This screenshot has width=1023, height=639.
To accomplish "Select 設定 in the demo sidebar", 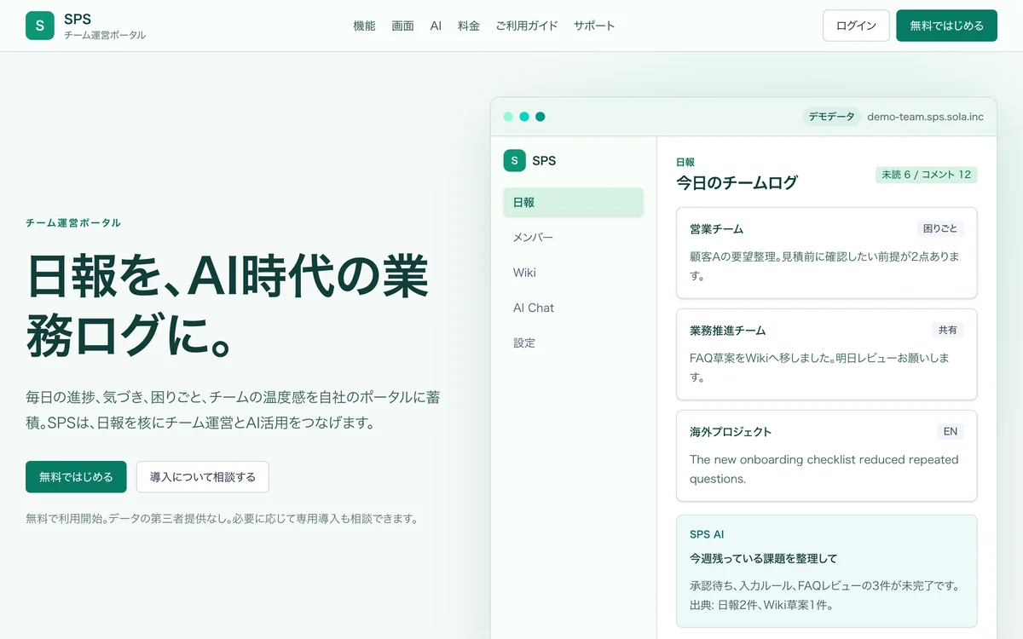I will (573, 343).
